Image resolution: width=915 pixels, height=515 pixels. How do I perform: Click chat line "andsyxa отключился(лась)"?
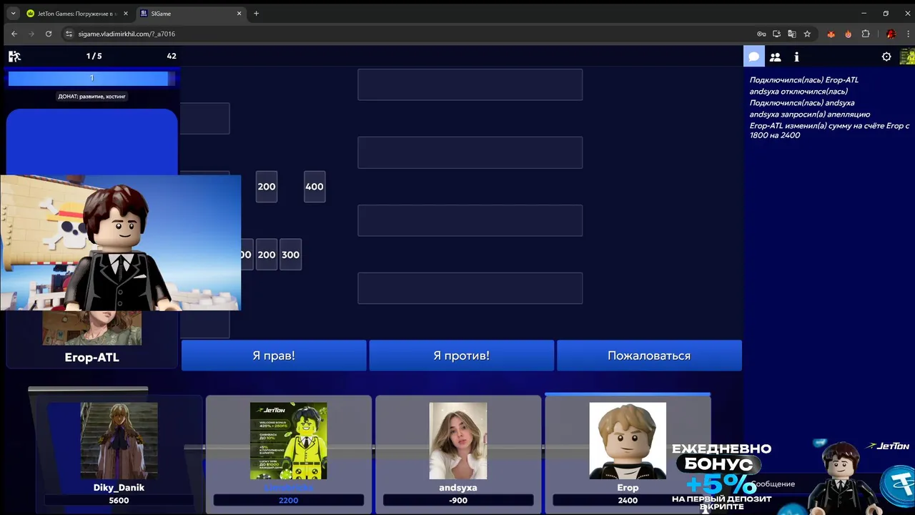coord(798,92)
